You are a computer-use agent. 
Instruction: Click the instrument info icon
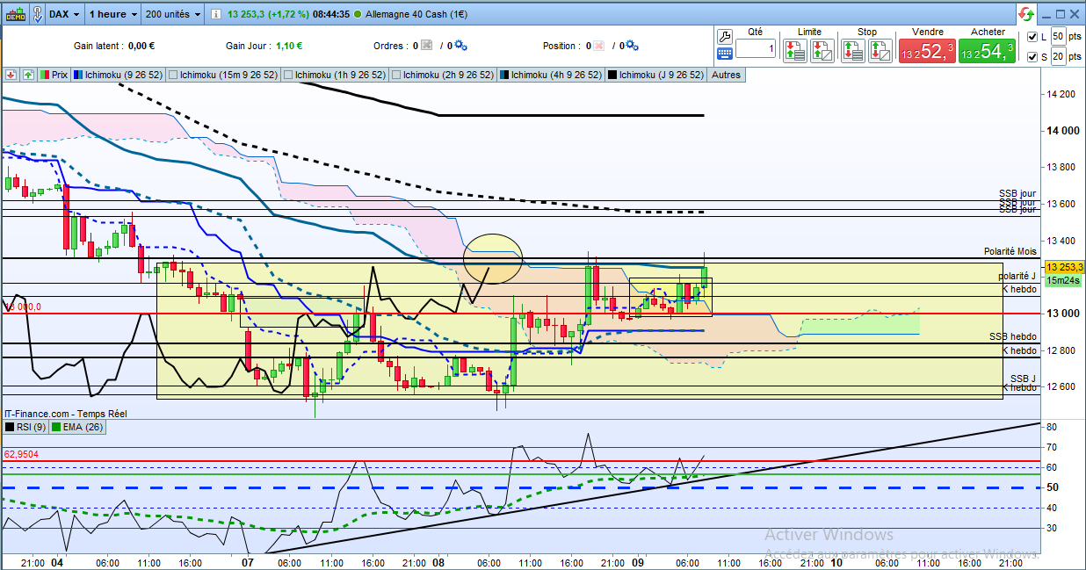point(216,14)
